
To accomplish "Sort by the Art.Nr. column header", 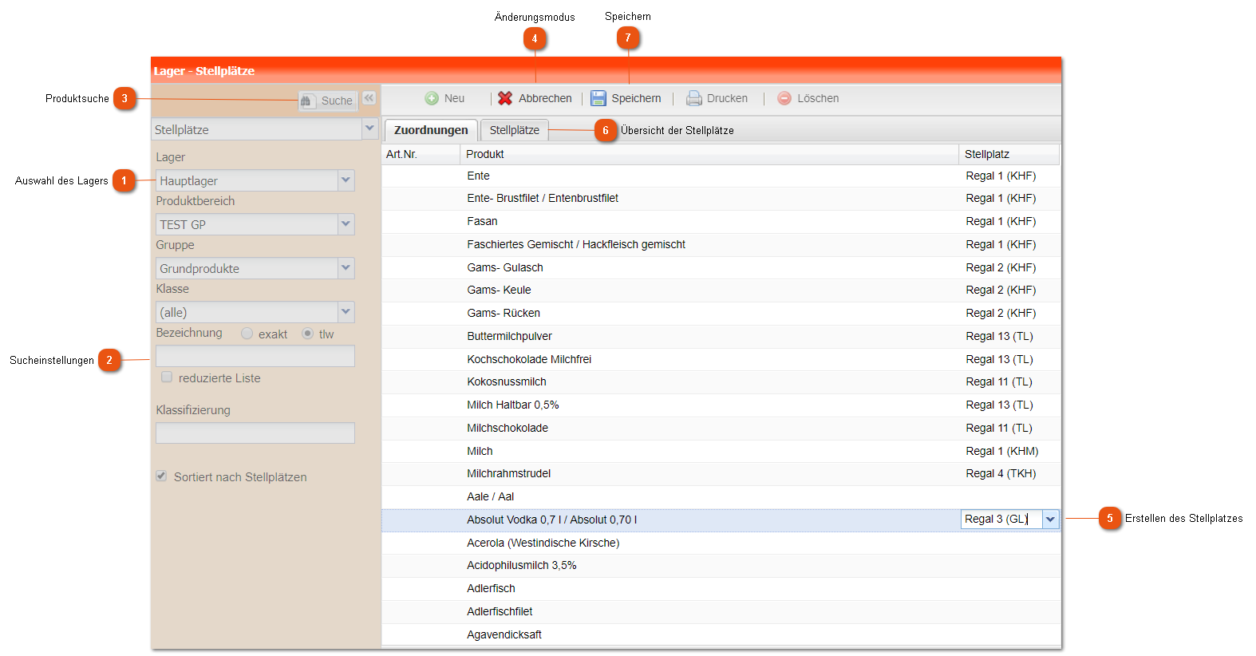I will (x=421, y=154).
